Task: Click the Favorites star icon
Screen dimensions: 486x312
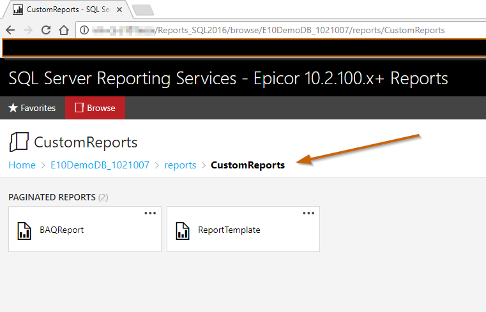Action: tap(13, 108)
